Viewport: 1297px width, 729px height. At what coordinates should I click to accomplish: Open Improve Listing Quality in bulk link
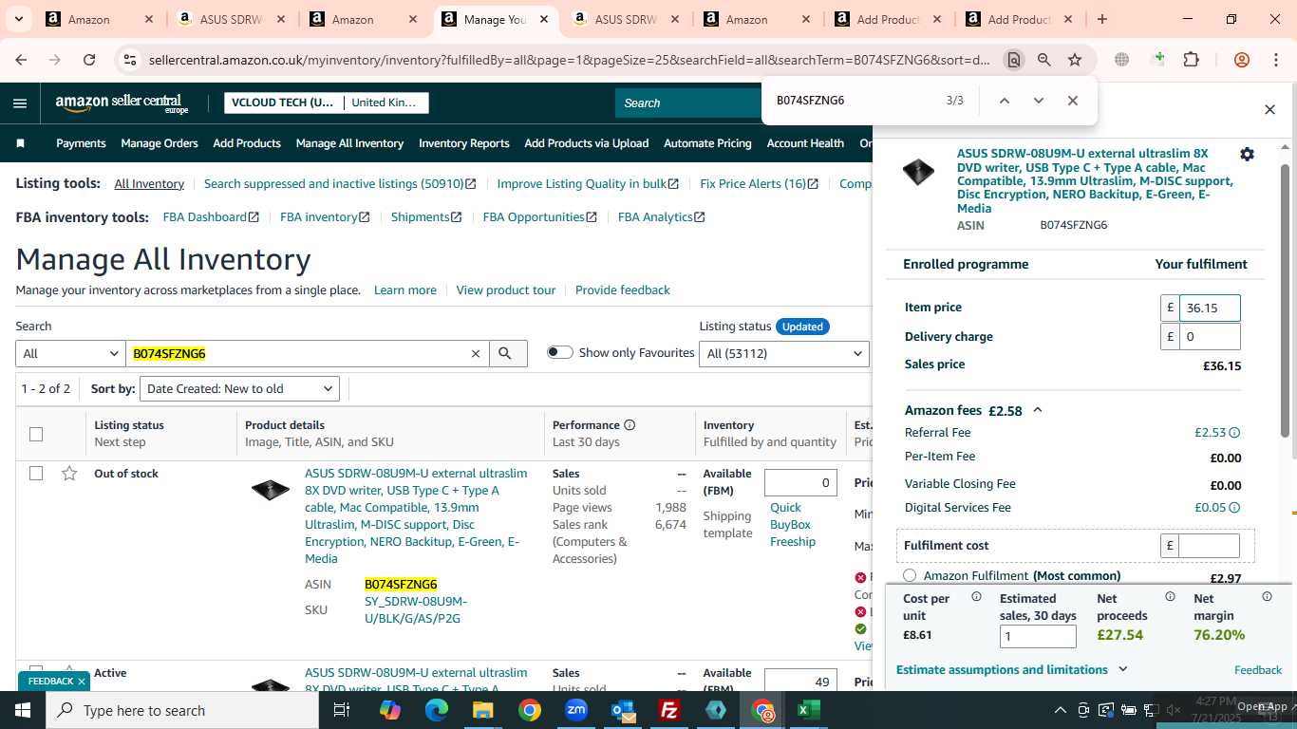pyautogui.click(x=588, y=184)
